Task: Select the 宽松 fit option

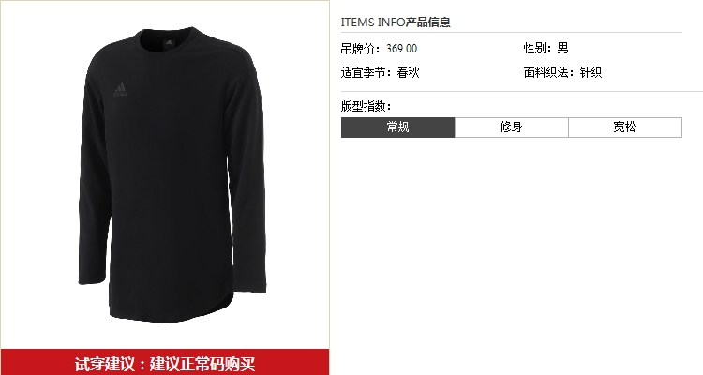Action: tap(625, 127)
